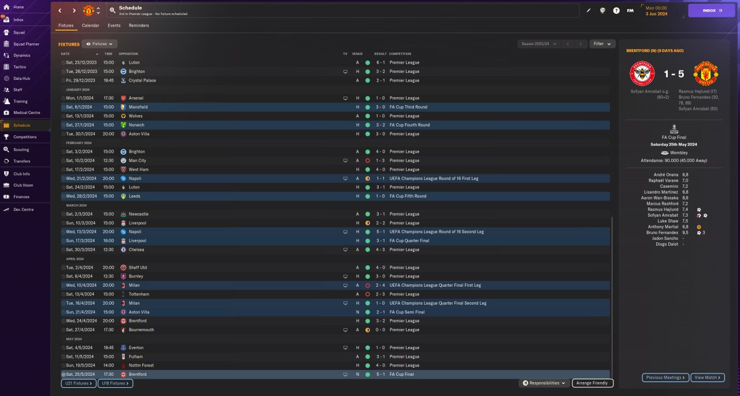The width and height of the screenshot is (740, 396).
Task: Switch to the Calendar tab
Action: click(90, 25)
